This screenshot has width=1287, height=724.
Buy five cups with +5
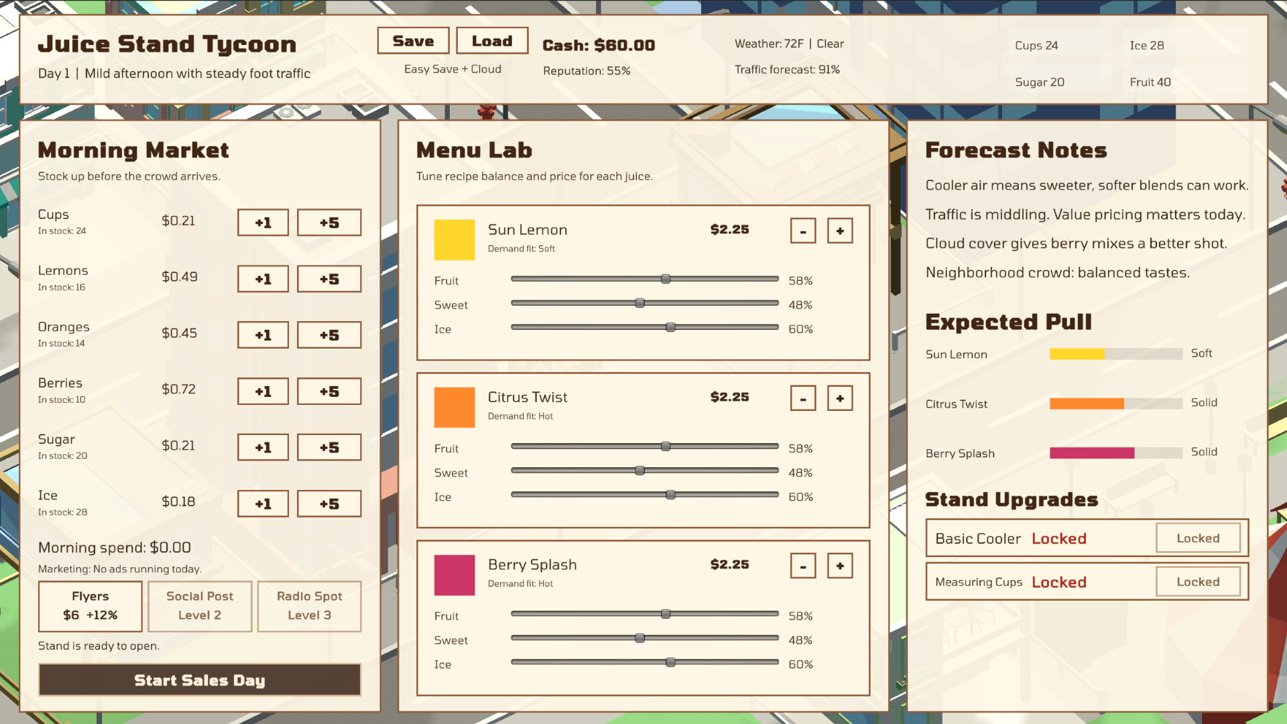click(329, 223)
